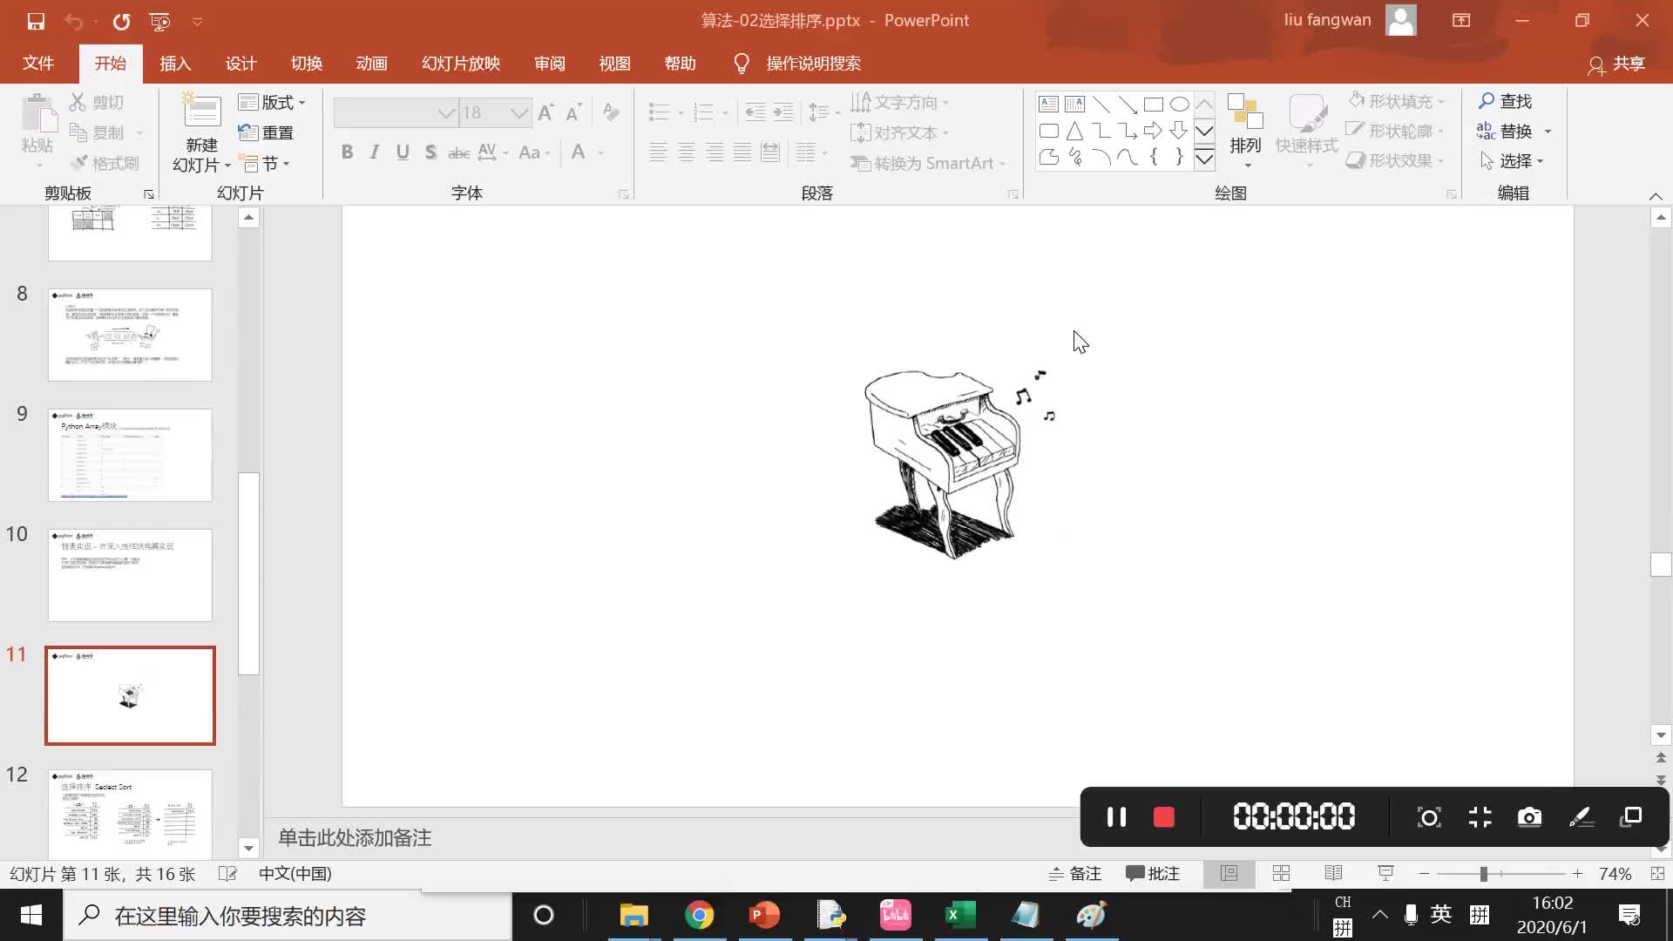Image resolution: width=1673 pixels, height=941 pixels.
Task: Select slide 10 thumbnail
Action: pos(130,575)
